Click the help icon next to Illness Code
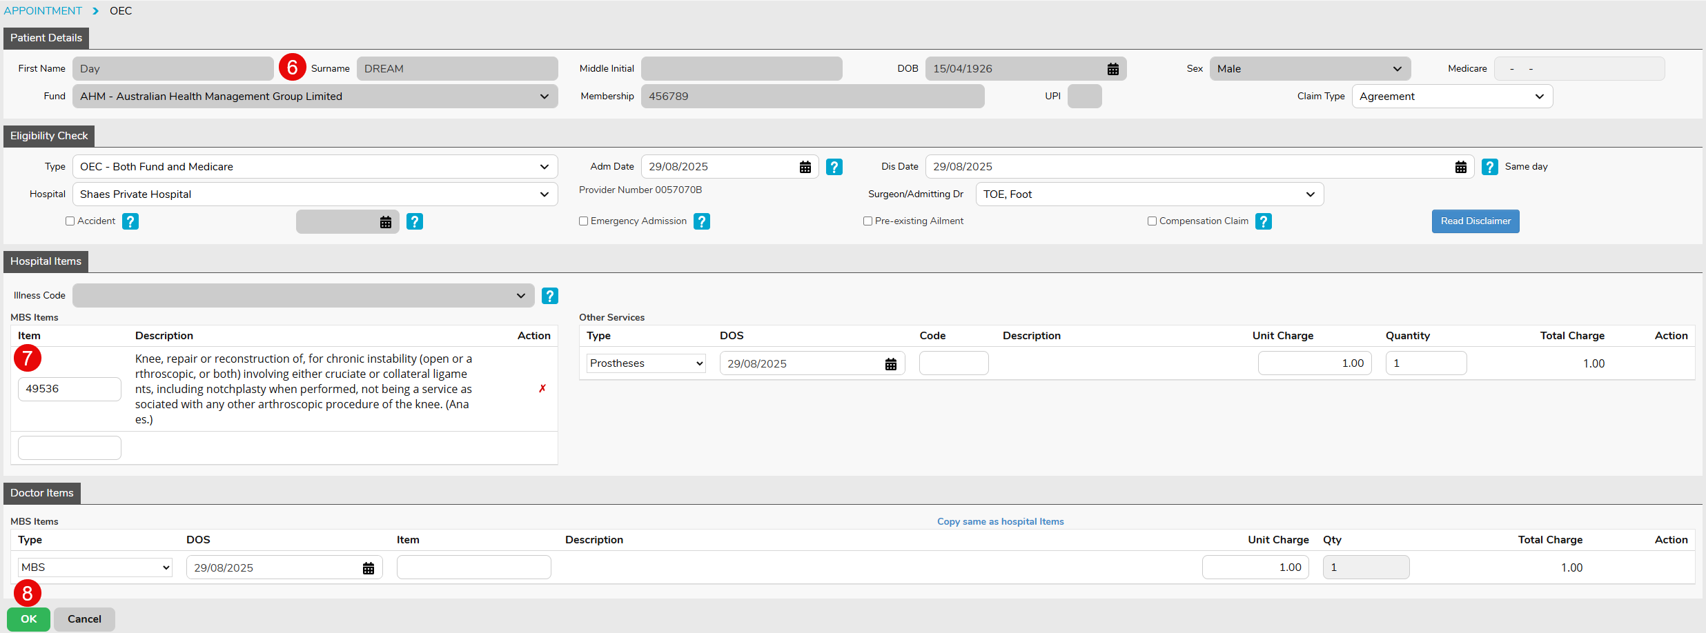Viewport: 1706px width, 633px height. pyautogui.click(x=549, y=296)
